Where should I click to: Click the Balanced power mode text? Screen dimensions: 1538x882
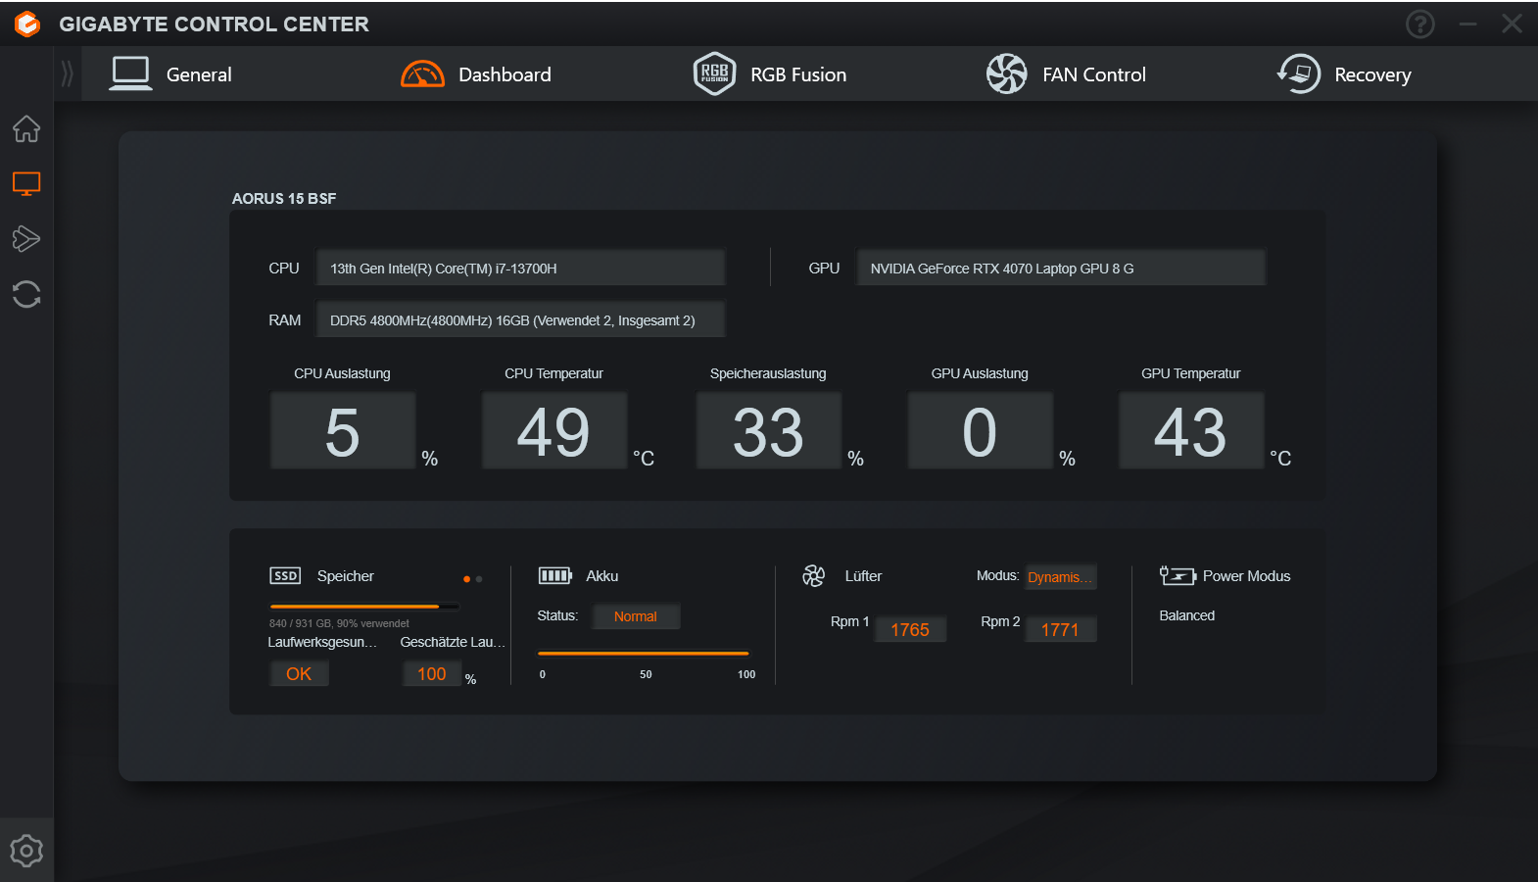click(x=1187, y=615)
